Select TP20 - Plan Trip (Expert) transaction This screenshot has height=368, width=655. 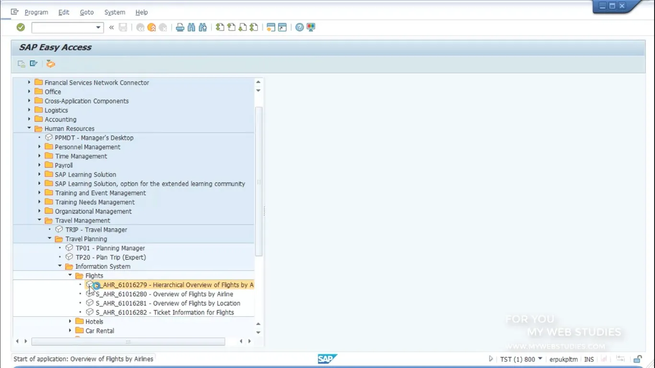pyautogui.click(x=111, y=257)
